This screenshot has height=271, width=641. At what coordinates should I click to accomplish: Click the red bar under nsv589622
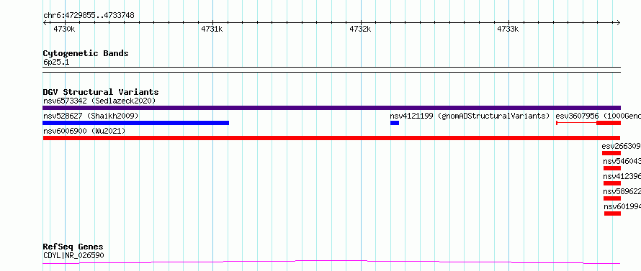[612, 198]
